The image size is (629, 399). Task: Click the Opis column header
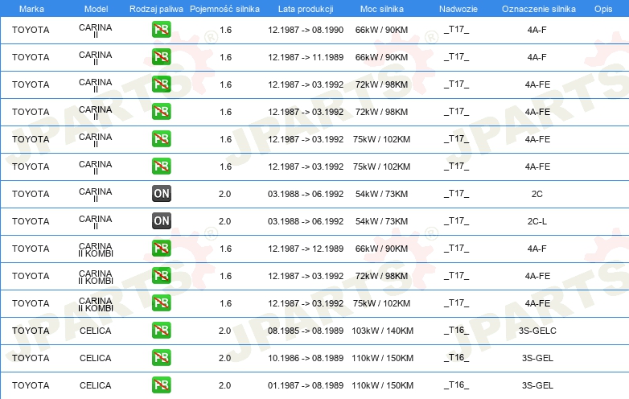coord(603,9)
